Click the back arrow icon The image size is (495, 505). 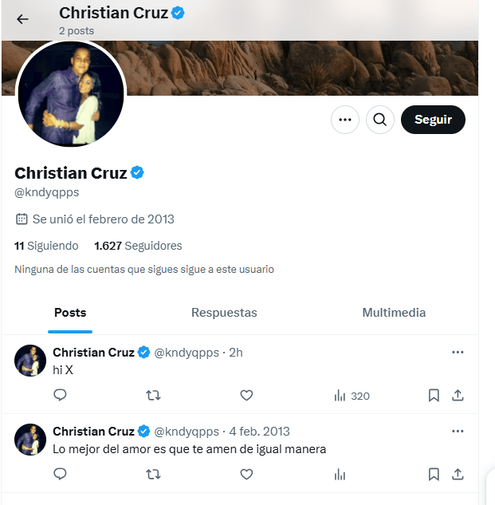22,19
